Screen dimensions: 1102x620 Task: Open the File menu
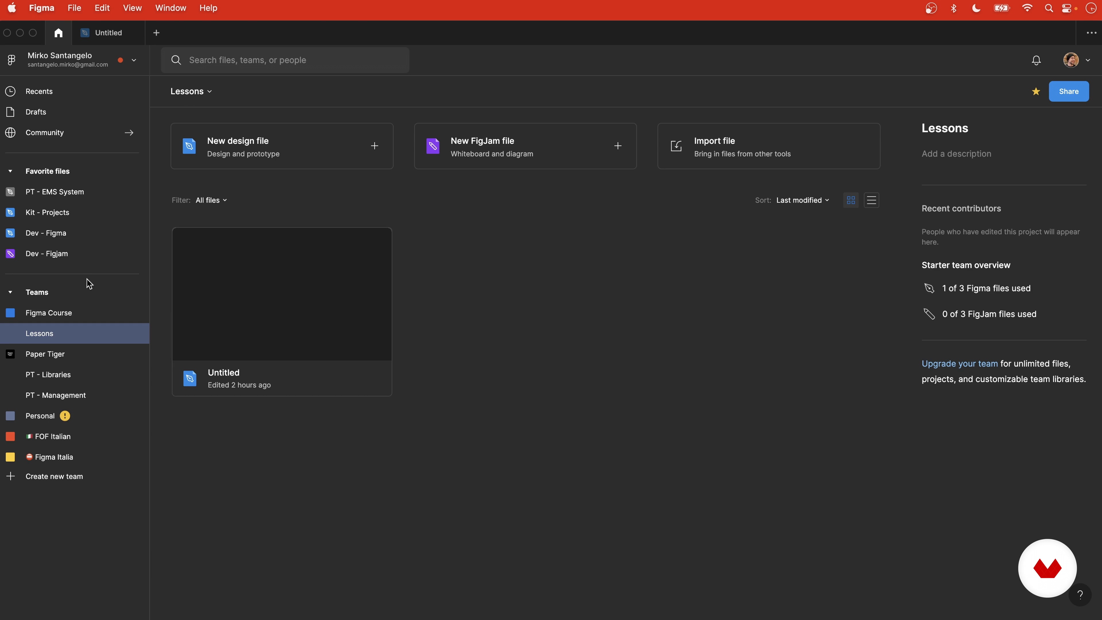(74, 8)
